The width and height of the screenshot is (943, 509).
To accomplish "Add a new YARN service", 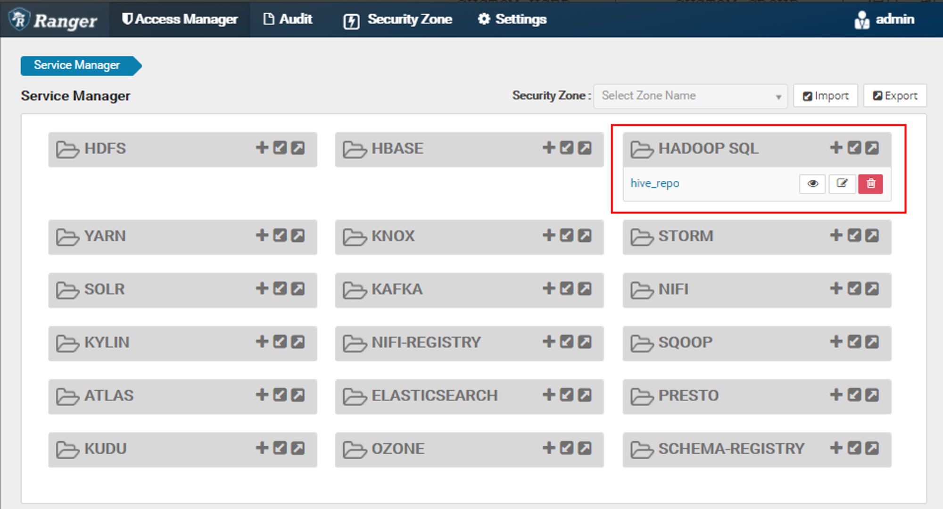I will pos(262,235).
